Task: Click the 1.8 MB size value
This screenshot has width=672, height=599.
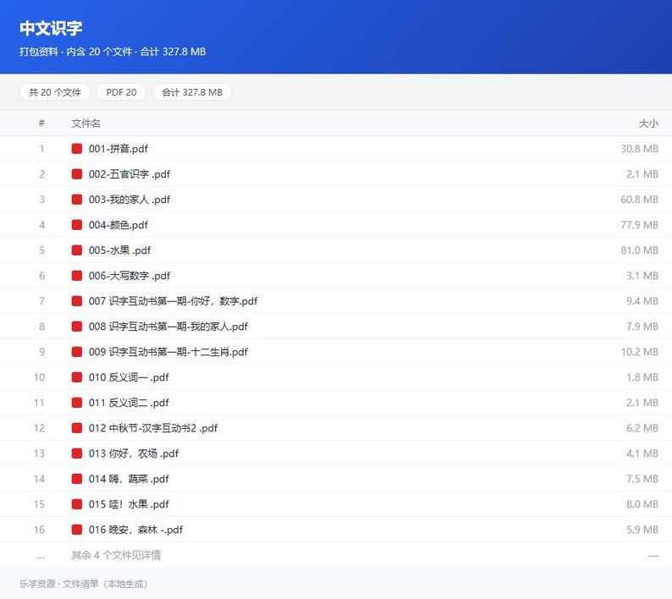Action: (642, 377)
